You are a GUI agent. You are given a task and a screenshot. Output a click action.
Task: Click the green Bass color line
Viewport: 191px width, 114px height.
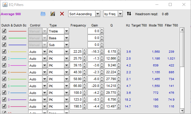pos(17,38)
